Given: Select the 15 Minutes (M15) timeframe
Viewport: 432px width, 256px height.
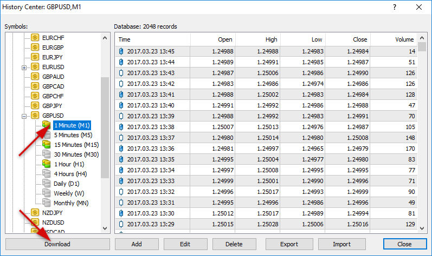Looking at the screenshot, I should click(76, 145).
